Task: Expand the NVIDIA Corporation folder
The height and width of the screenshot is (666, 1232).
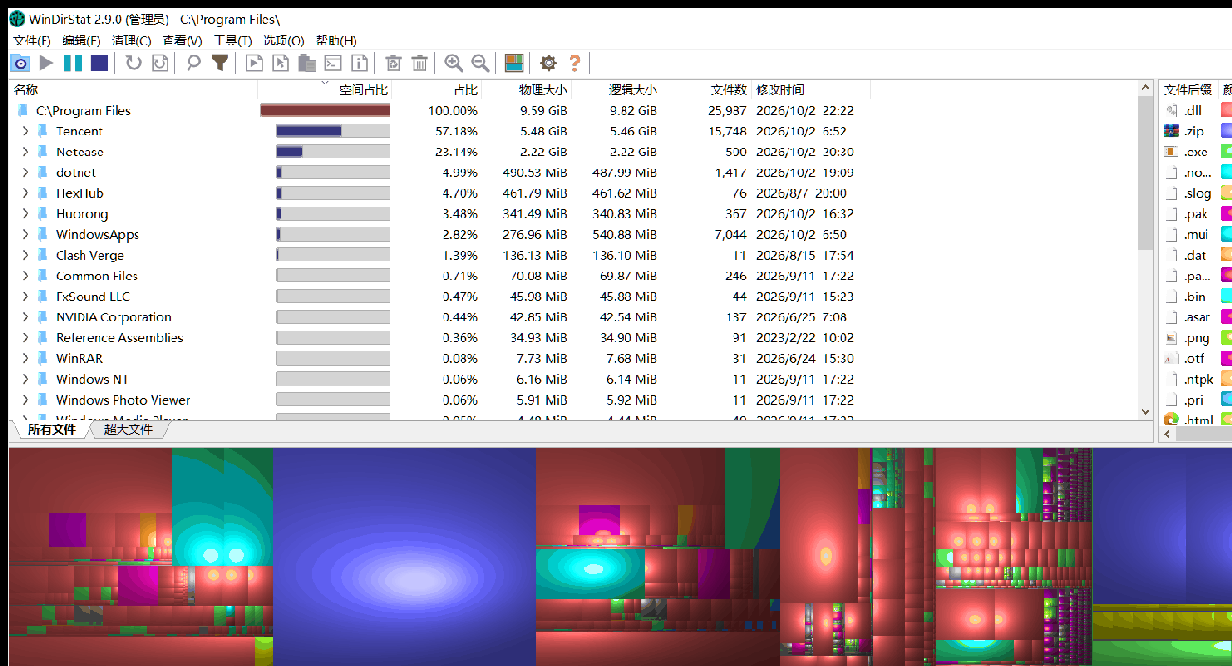Action: [26, 317]
